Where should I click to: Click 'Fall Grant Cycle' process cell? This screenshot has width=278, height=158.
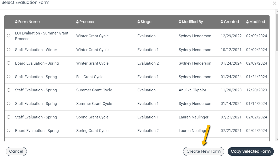pyautogui.click(x=90, y=77)
